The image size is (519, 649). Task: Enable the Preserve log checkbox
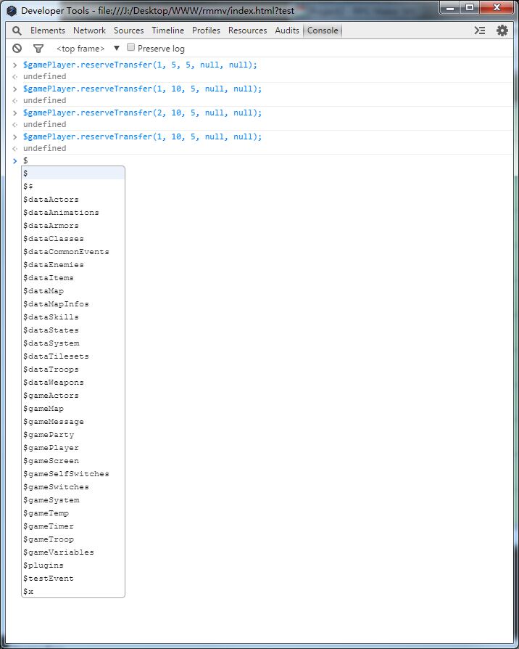click(x=130, y=47)
